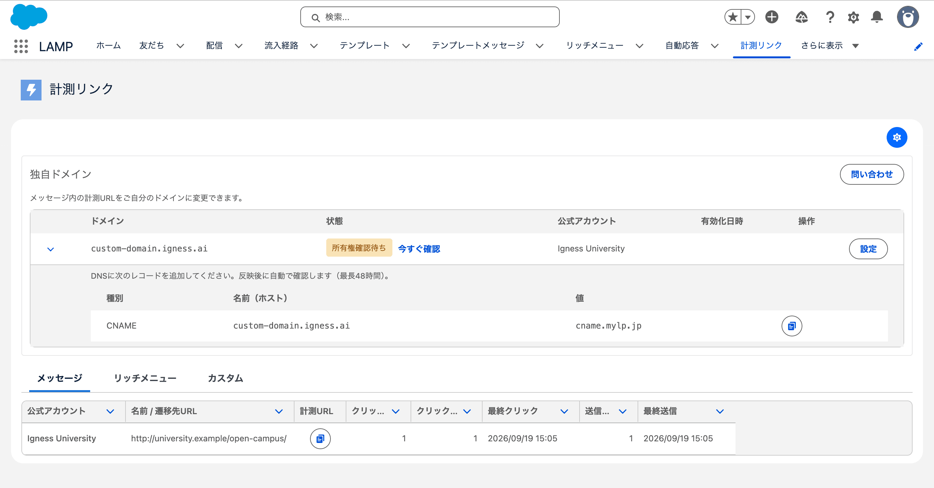Expand the テンプレート tab chevron
934x488 pixels.
pyautogui.click(x=406, y=46)
